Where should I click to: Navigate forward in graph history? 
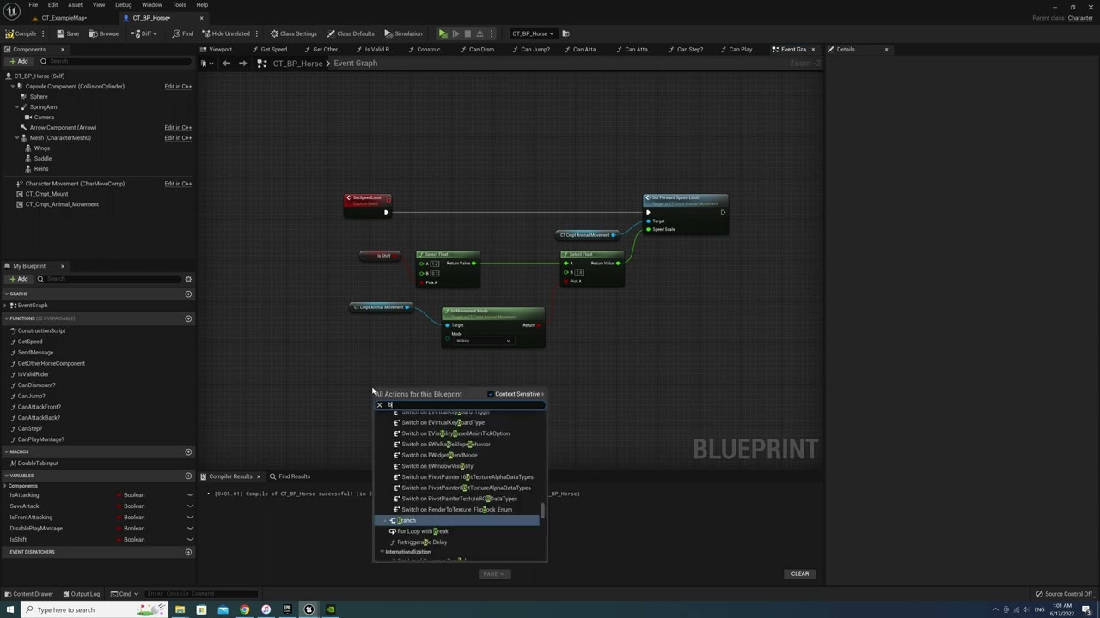point(242,64)
